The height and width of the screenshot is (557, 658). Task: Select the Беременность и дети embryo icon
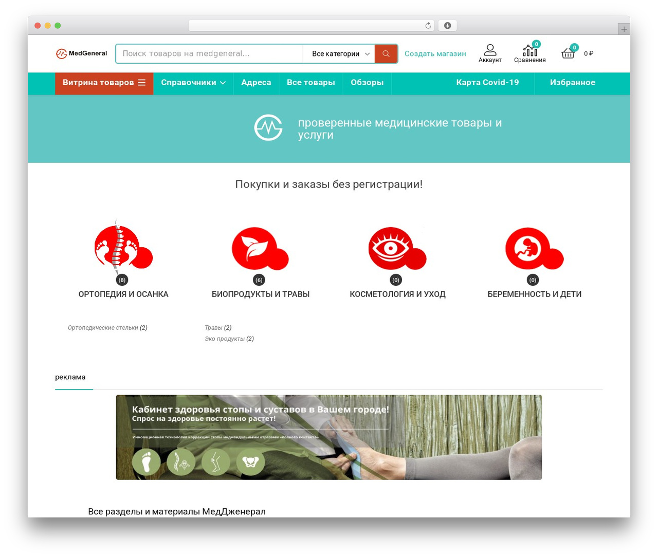pos(535,249)
